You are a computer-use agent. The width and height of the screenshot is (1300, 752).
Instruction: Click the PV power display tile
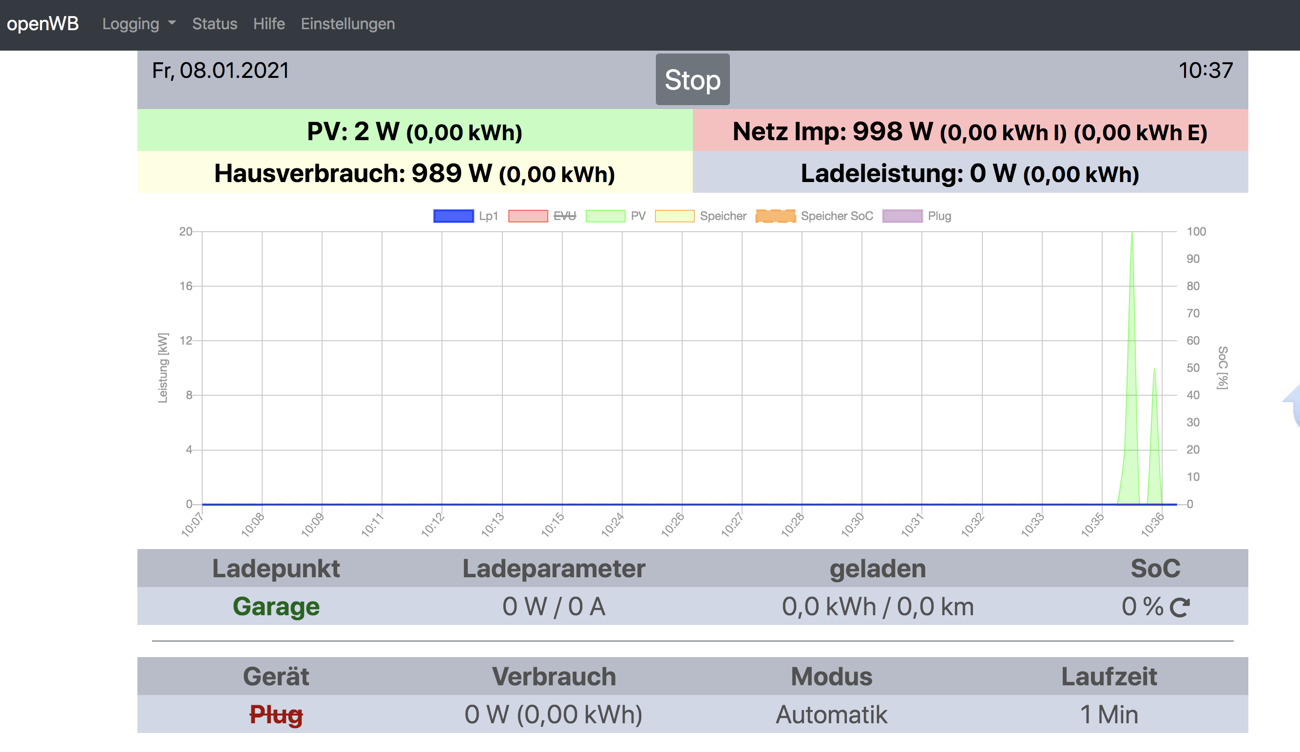[x=414, y=131]
